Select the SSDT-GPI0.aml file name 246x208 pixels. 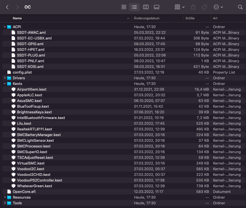coord(30,44)
